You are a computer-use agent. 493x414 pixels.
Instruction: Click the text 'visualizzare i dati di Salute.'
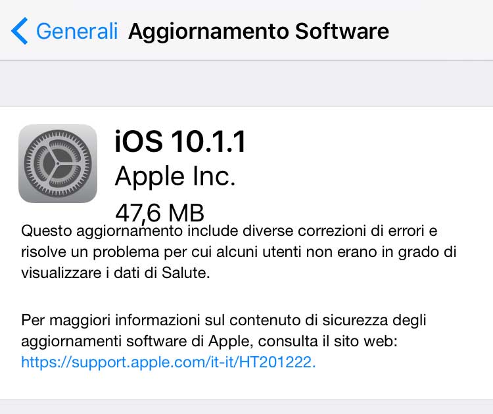tap(116, 273)
